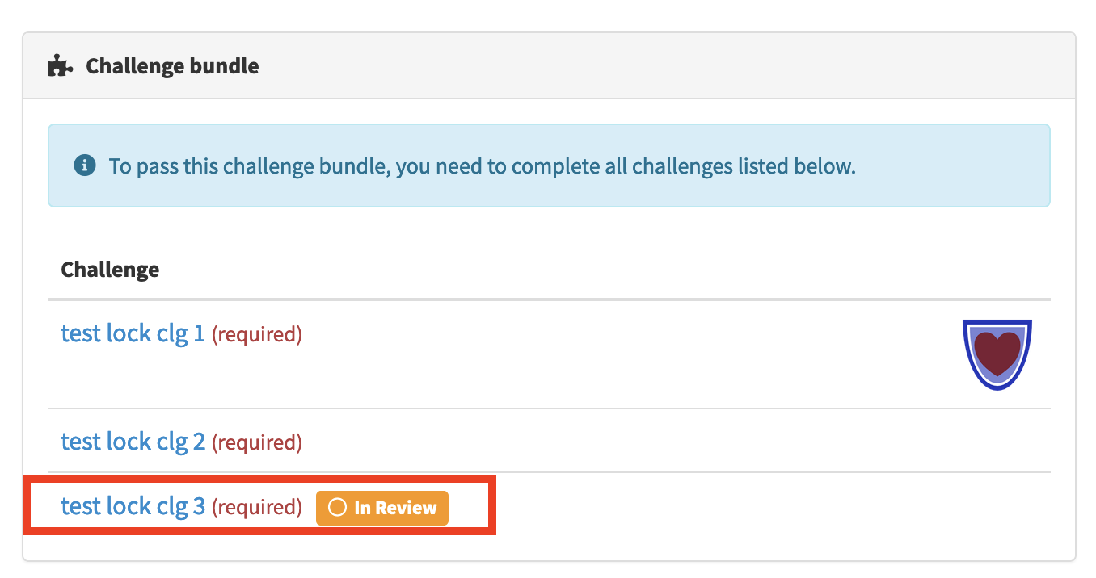
Task: Open the test lock clg 2 link
Action: pos(133,442)
